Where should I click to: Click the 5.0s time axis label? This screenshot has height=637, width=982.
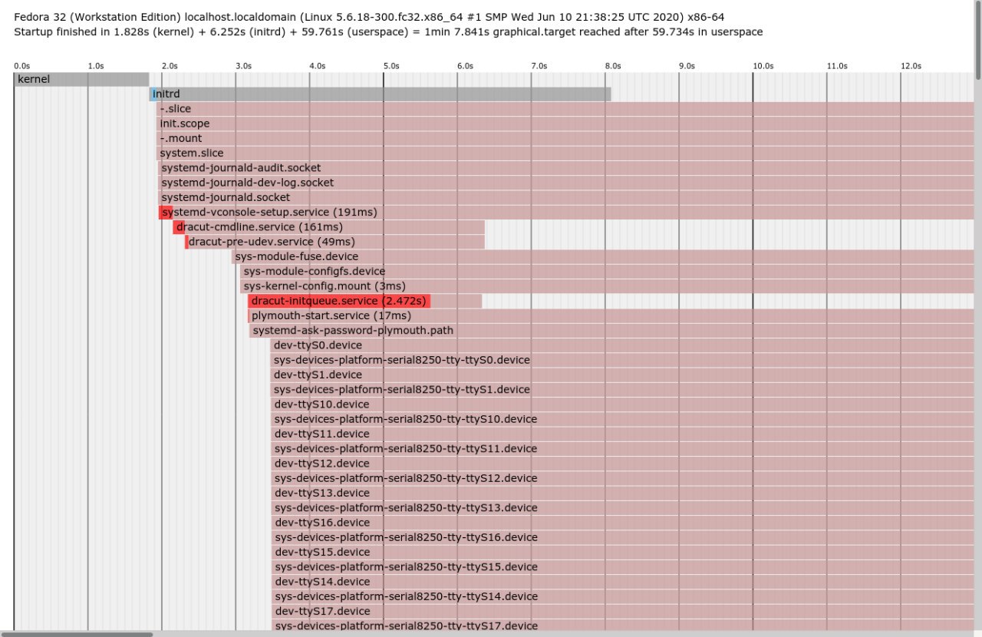click(391, 67)
